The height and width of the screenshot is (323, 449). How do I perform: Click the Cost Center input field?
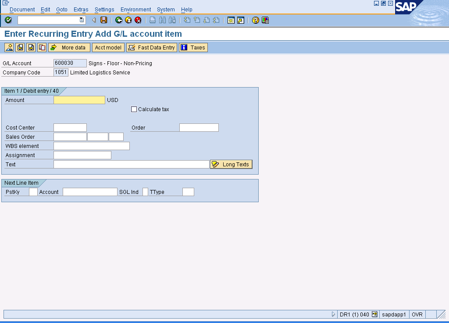coord(70,127)
